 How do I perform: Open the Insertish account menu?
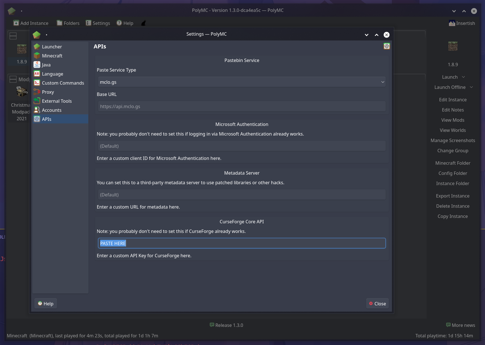click(x=462, y=23)
